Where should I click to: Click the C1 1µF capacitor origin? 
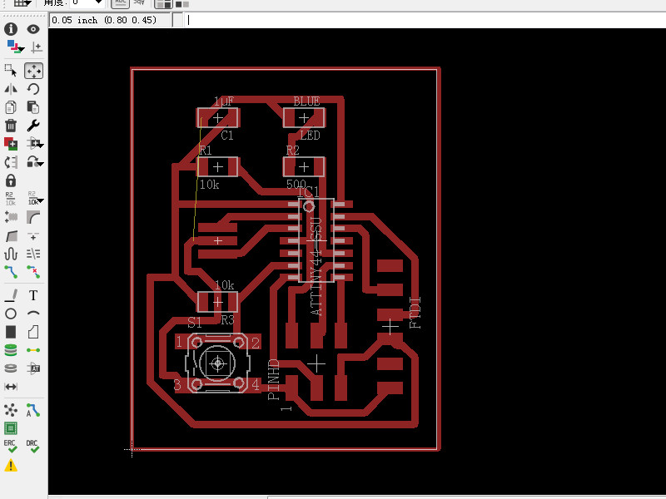click(x=217, y=118)
